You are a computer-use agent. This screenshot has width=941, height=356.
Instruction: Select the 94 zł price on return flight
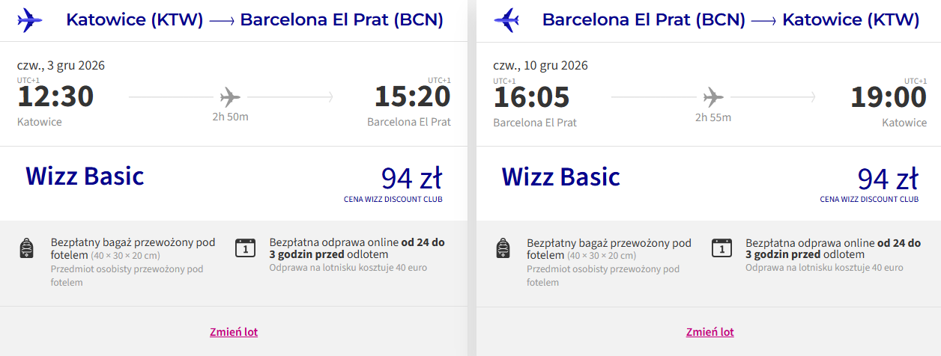(x=888, y=179)
